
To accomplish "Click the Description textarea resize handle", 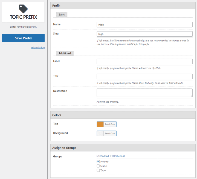I will [x=192, y=96].
